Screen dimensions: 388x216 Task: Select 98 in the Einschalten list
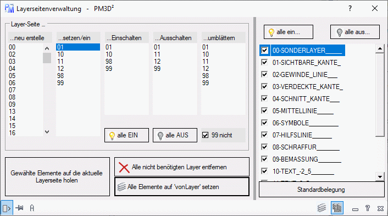109,62
